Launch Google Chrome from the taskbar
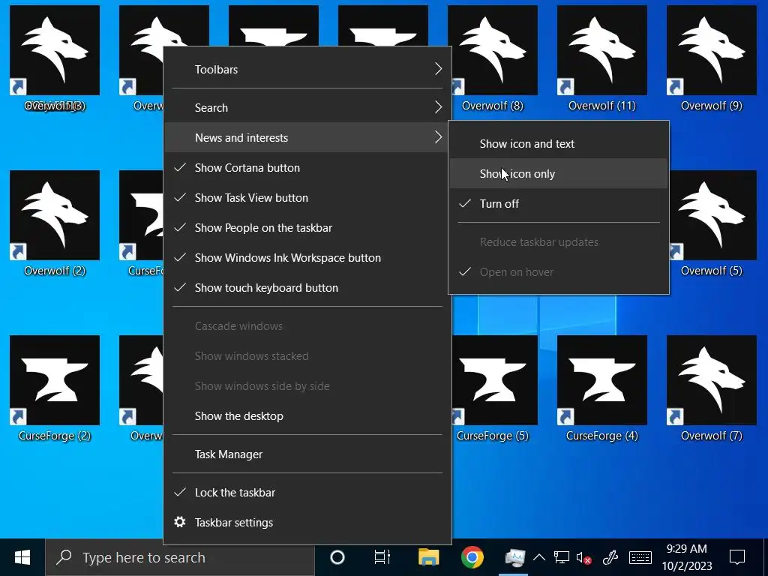This screenshot has width=768, height=576. (x=472, y=557)
